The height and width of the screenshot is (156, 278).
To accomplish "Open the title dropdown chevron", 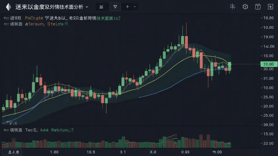I will 87,7.
